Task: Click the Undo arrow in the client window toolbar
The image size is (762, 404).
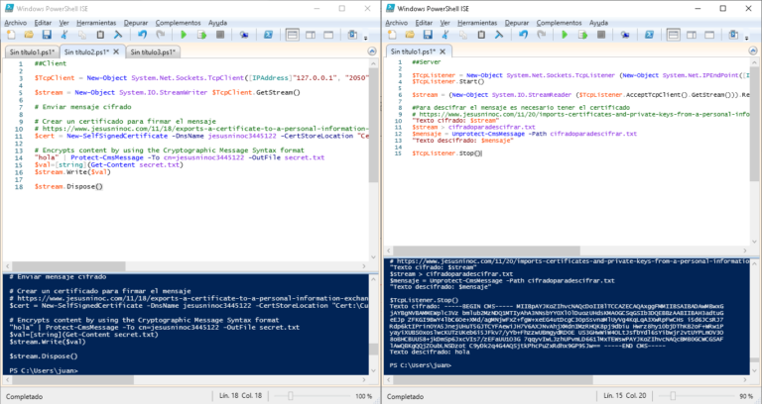Action: [x=142, y=35]
